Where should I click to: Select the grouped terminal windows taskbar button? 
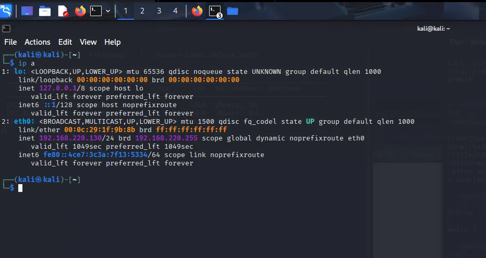(x=215, y=11)
